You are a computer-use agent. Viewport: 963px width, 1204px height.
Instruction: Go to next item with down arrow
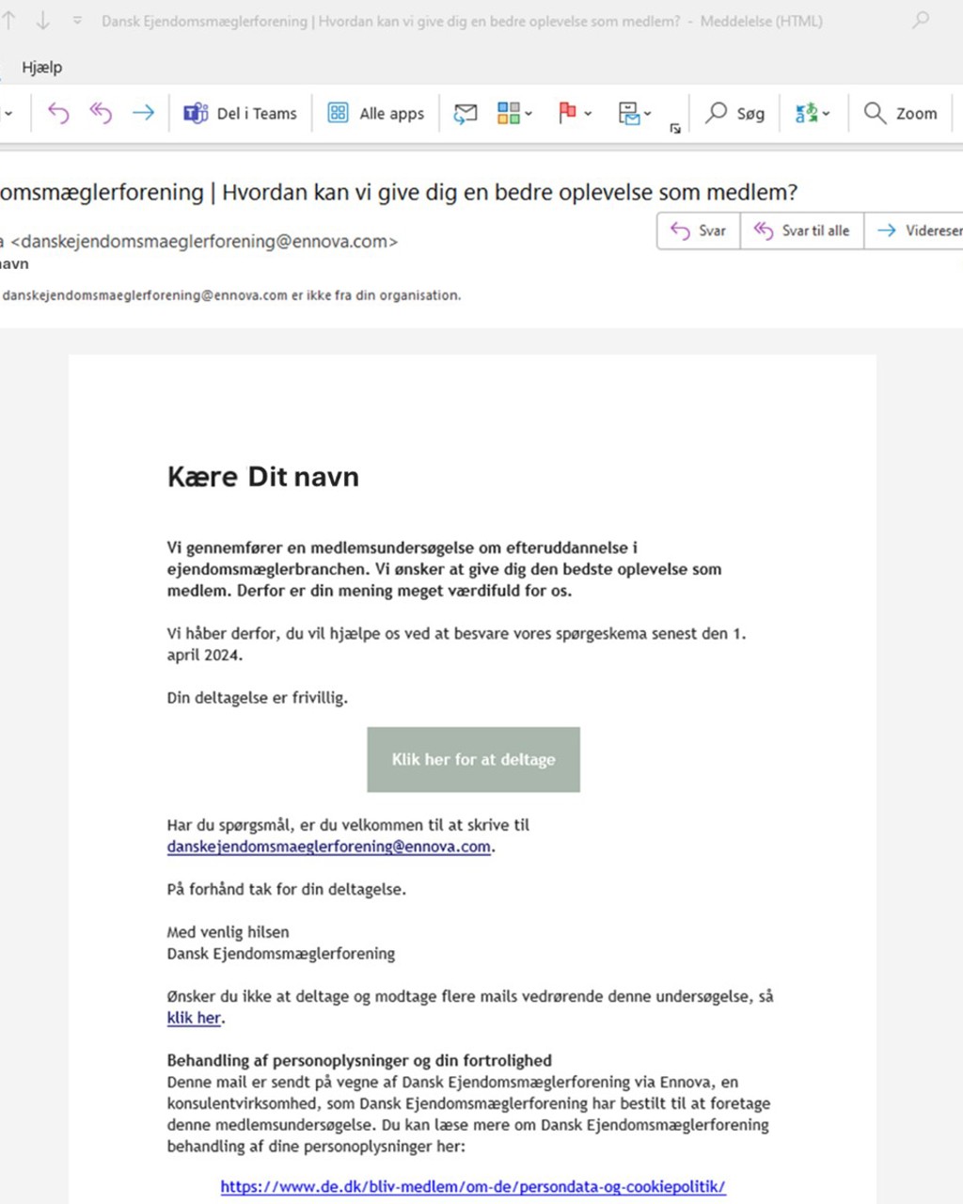tap(43, 21)
